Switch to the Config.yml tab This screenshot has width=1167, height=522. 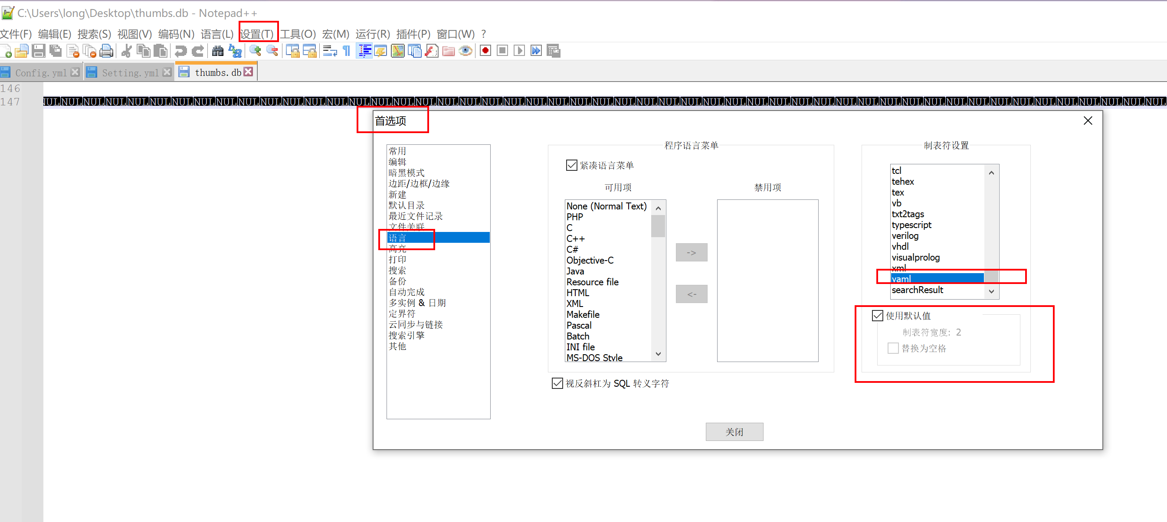pyautogui.click(x=41, y=72)
